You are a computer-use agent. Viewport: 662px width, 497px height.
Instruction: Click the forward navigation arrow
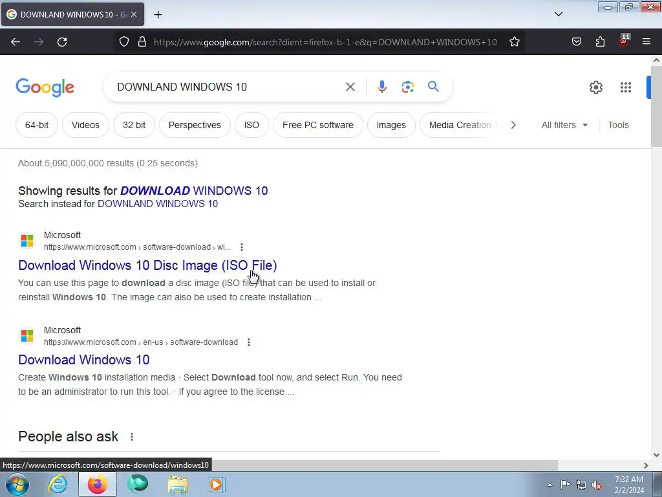point(39,42)
